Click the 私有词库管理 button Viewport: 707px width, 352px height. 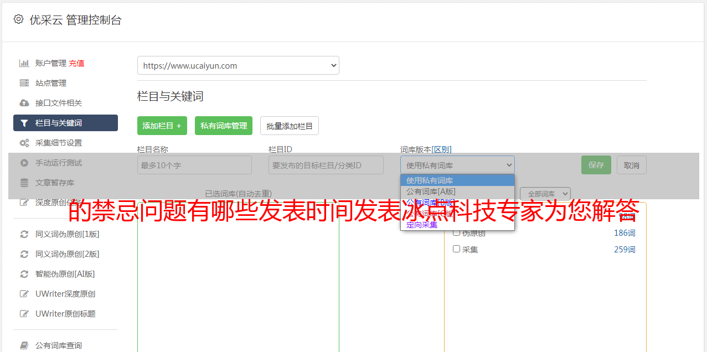[224, 126]
